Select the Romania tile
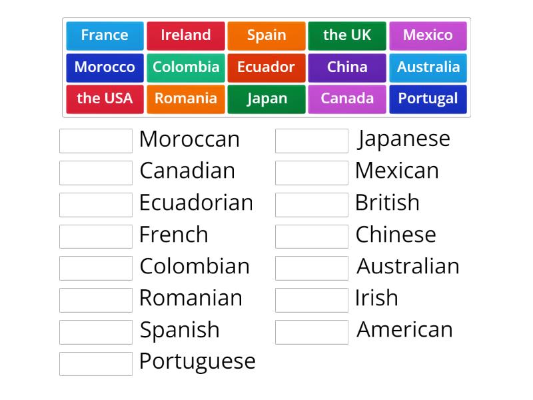Viewport: 533px width, 400px height. click(185, 98)
